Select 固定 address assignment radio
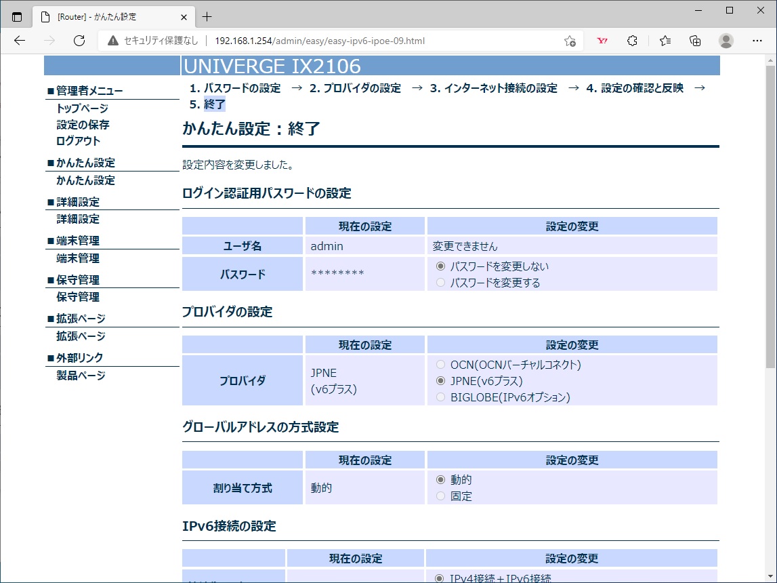This screenshot has width=777, height=583. coord(440,496)
